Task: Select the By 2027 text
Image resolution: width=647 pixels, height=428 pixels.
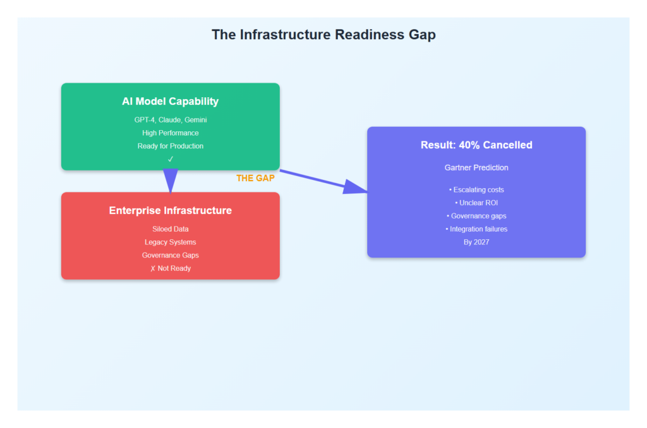Action: tap(476, 242)
